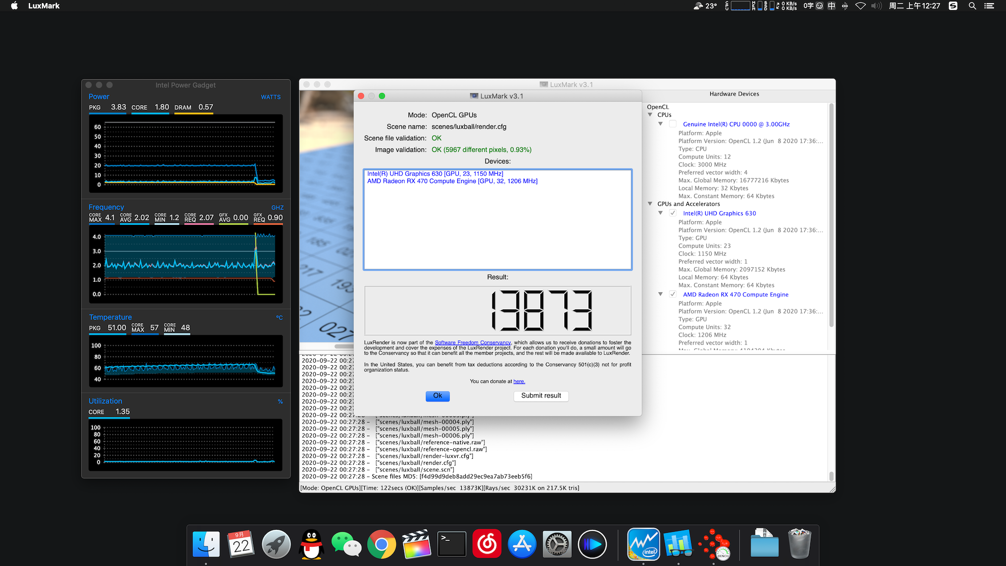The height and width of the screenshot is (566, 1006).
Task: Click the date and time clock
Action: coord(914,6)
